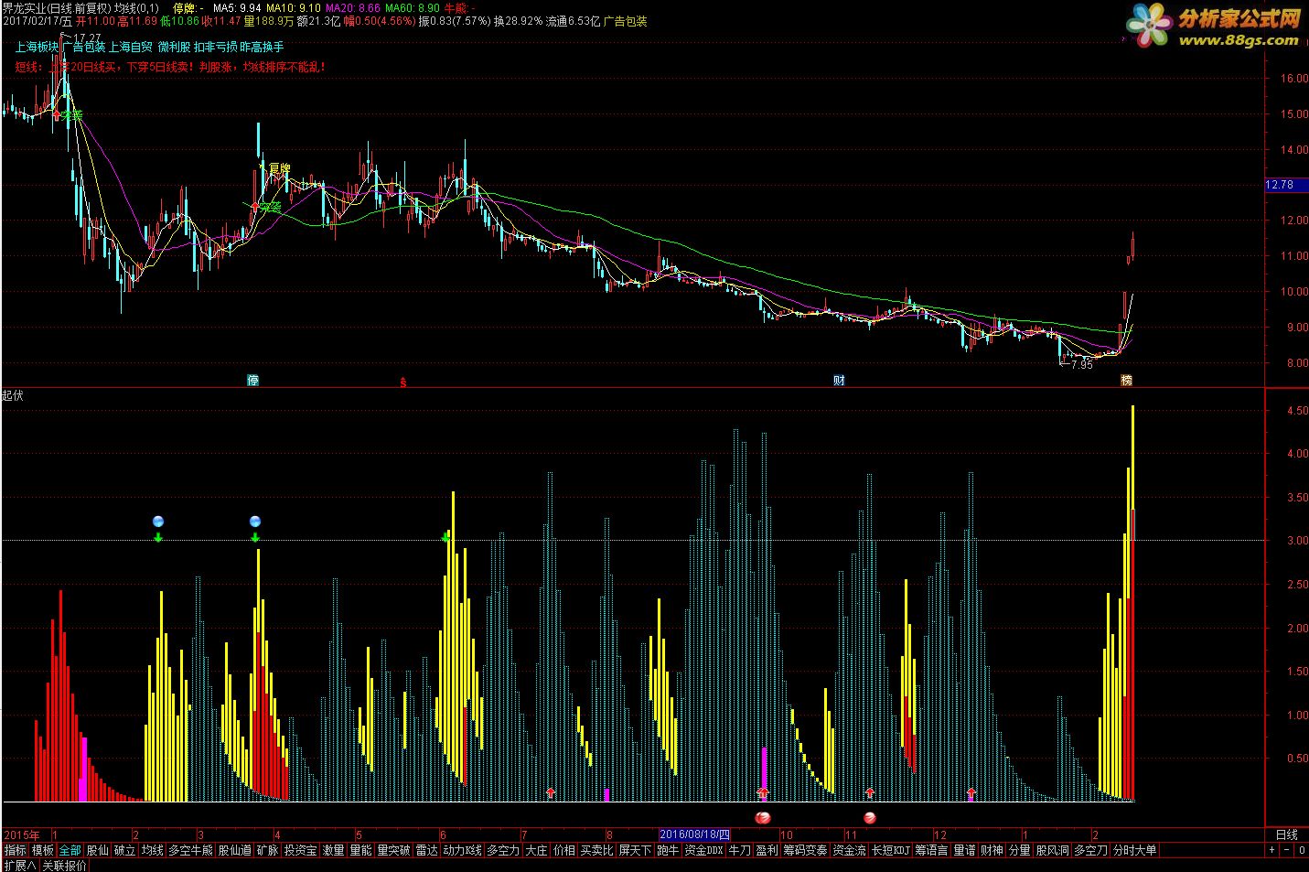Click the red ball under September

[x=763, y=816]
